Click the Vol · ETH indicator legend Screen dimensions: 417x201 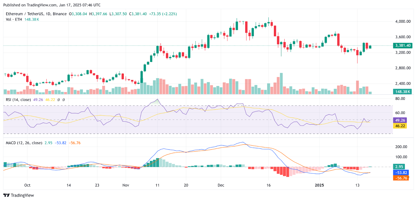14,20
